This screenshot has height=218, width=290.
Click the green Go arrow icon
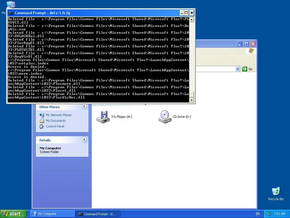pos(244,69)
